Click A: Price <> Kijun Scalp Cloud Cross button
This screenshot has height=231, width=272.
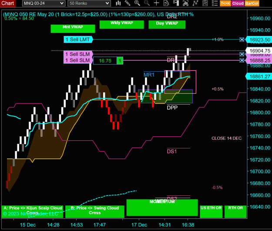[x=33, y=211]
